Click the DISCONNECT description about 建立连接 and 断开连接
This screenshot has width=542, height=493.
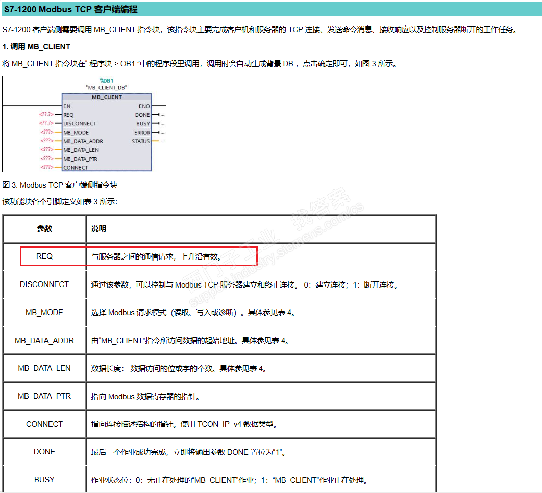(245, 285)
